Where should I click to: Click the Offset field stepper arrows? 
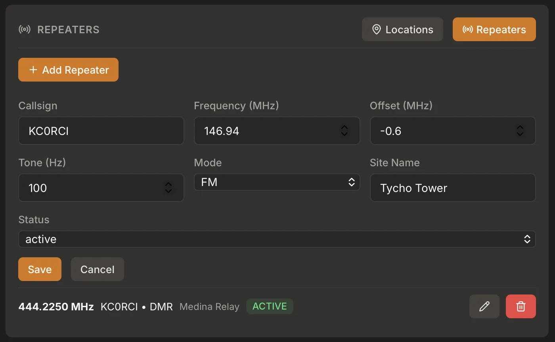(520, 131)
